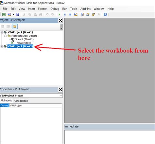Toggle Folders button in Project panel

[15, 27]
